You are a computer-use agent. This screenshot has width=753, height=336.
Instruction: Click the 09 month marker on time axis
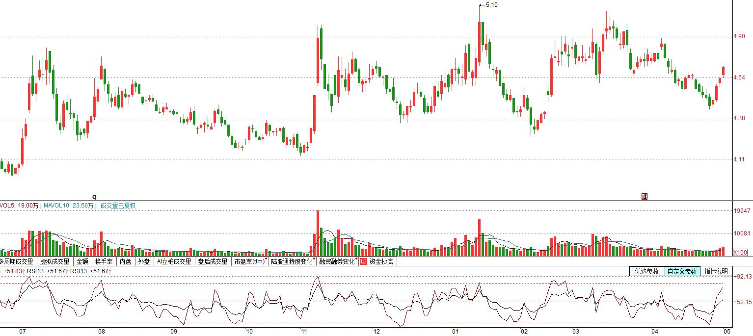coord(174,332)
